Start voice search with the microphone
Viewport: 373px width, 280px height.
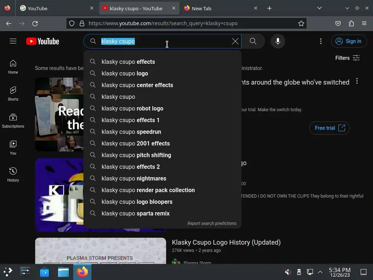point(278,41)
